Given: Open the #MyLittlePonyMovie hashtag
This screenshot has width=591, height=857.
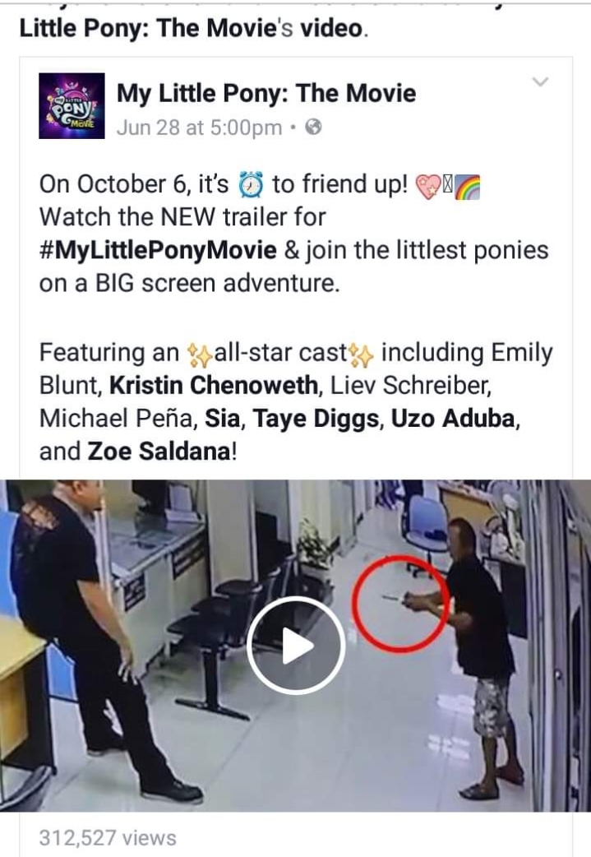Looking at the screenshot, I should 158,250.
